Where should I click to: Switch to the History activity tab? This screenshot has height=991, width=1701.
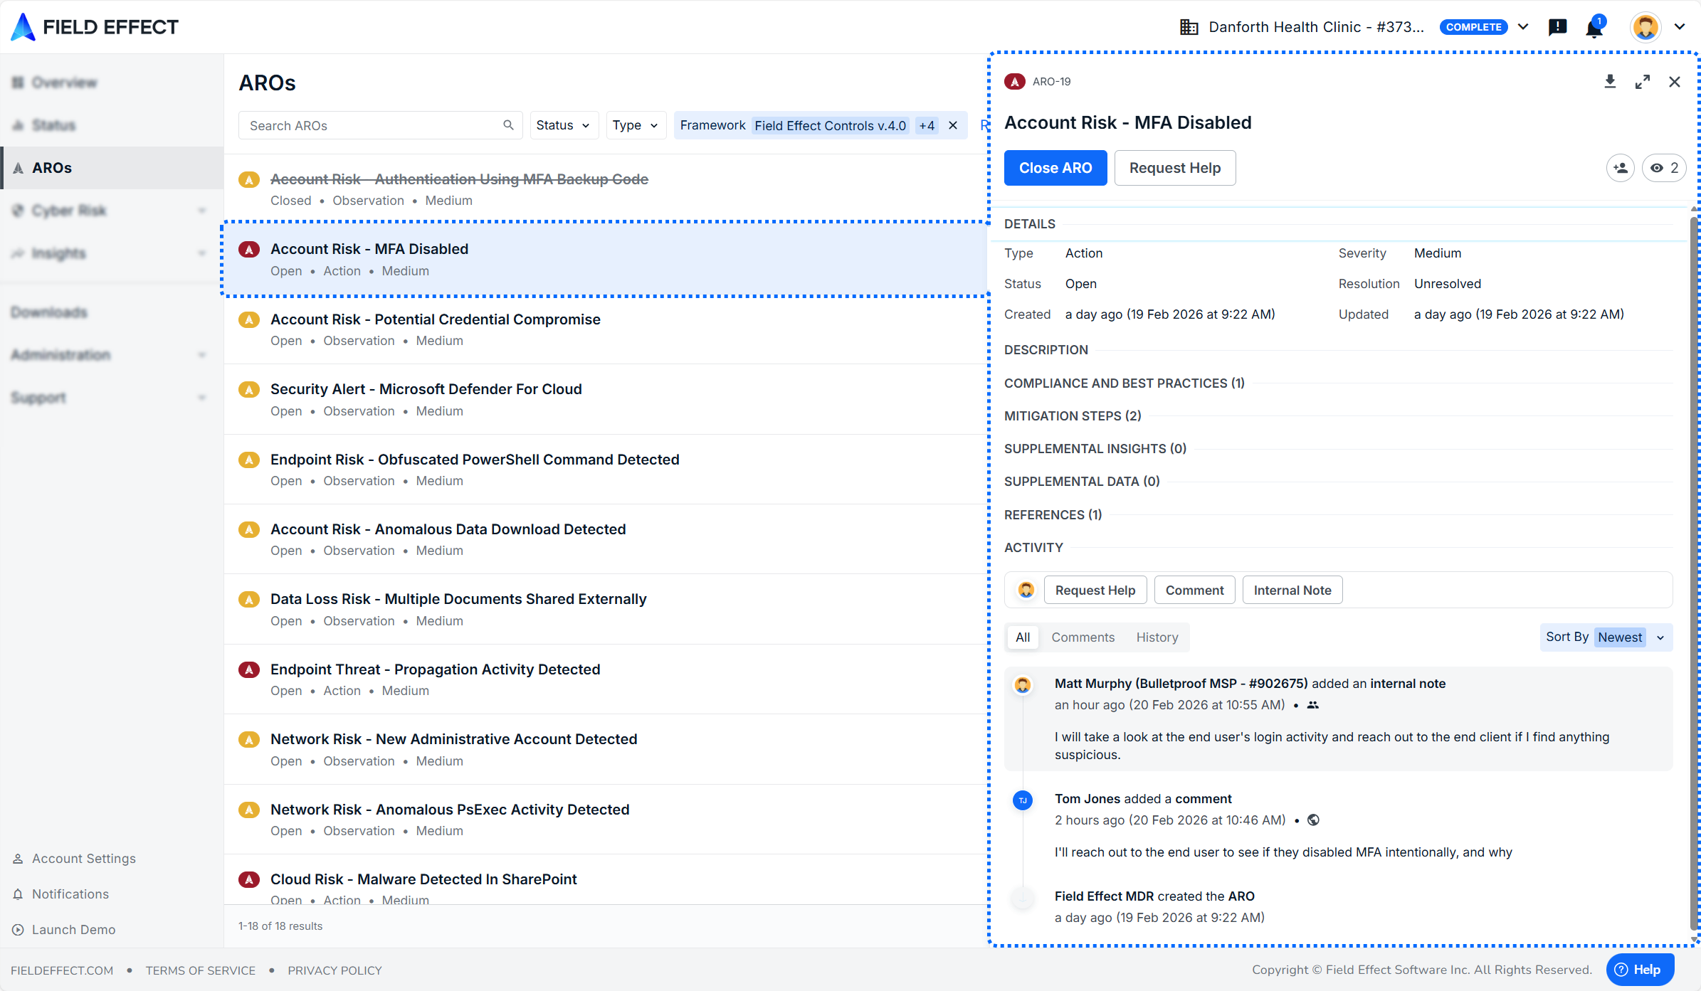[x=1157, y=637]
